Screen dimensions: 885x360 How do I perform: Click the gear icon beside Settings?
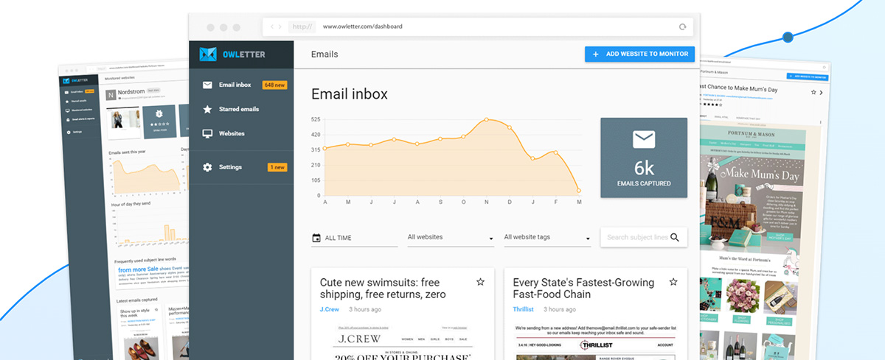coord(207,167)
